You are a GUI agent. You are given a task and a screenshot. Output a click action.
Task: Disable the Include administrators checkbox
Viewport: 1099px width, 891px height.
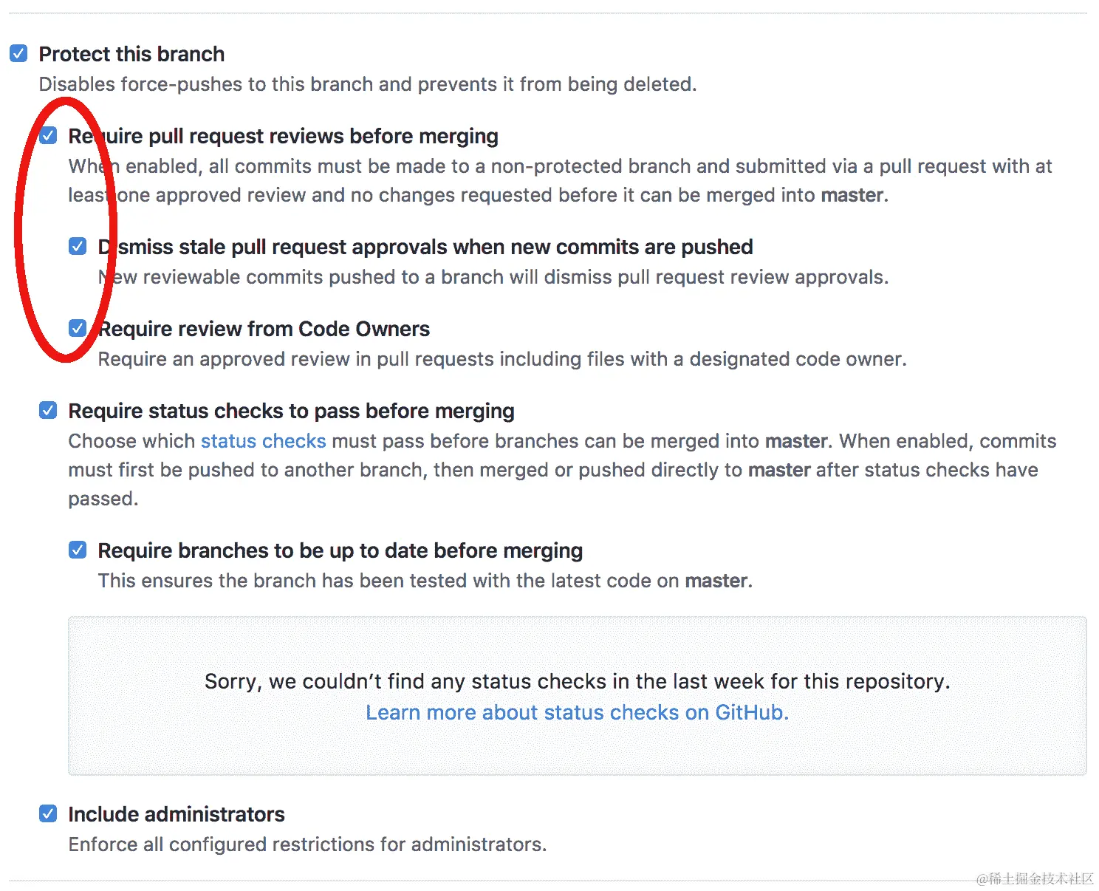click(x=49, y=813)
